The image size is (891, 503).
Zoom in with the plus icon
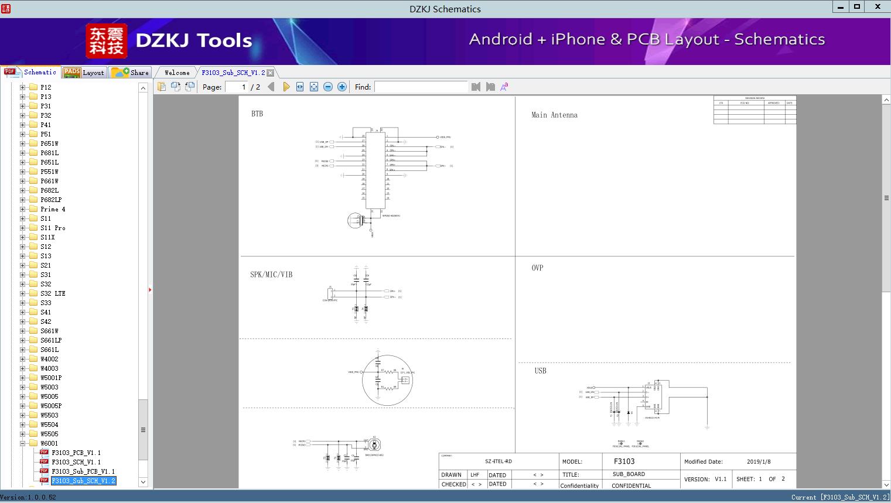342,87
